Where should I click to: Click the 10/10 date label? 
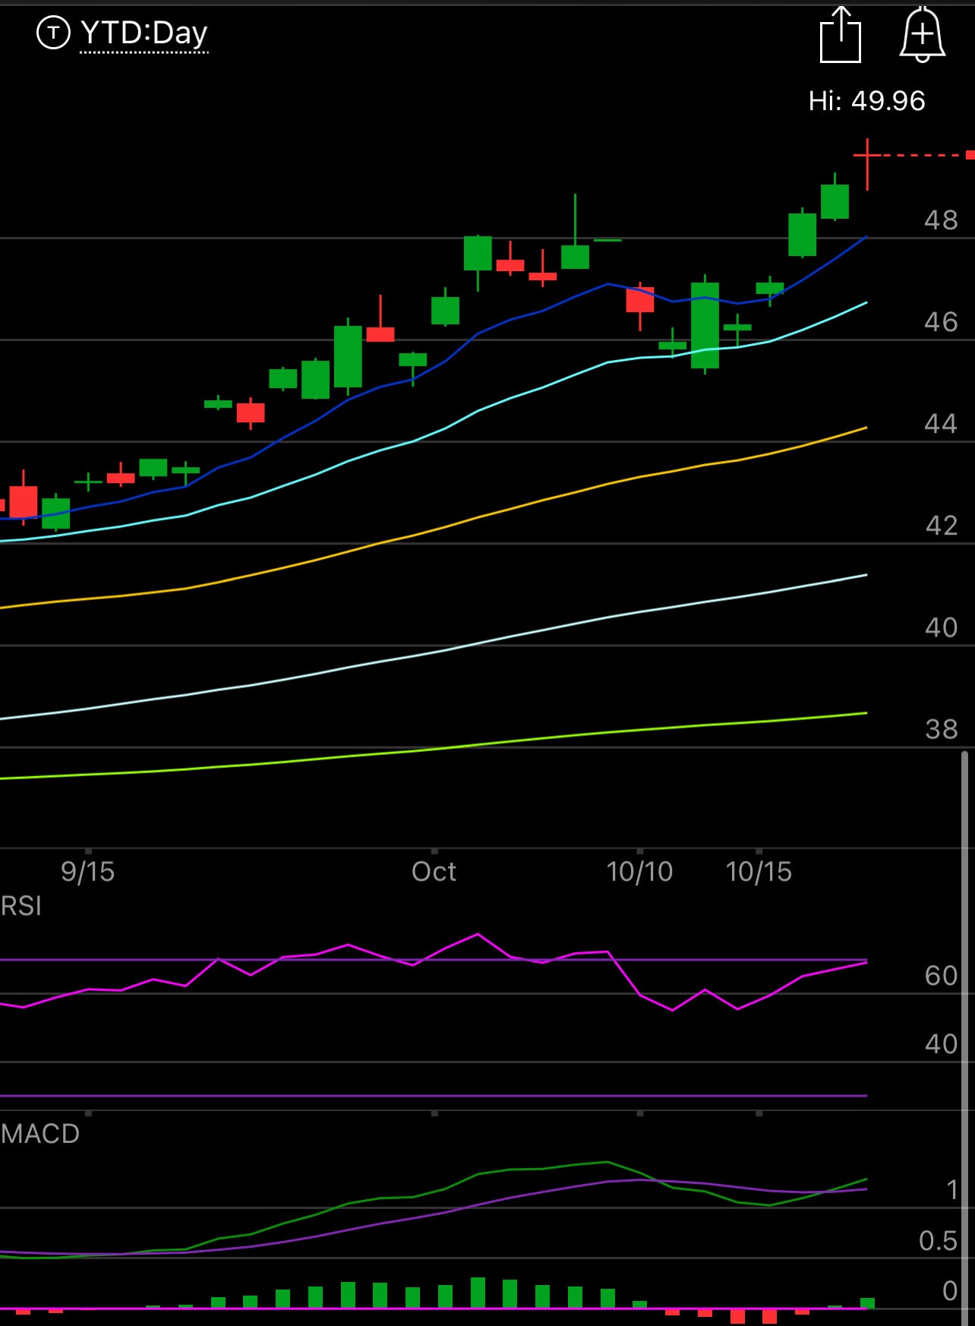[x=639, y=871]
